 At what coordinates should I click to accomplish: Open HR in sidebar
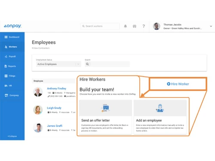[x=12, y=86]
